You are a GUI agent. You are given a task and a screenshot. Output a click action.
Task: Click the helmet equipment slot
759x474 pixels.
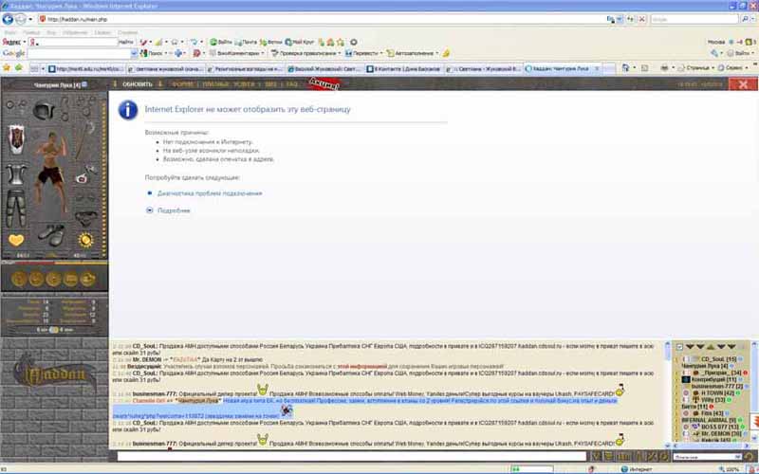44,110
